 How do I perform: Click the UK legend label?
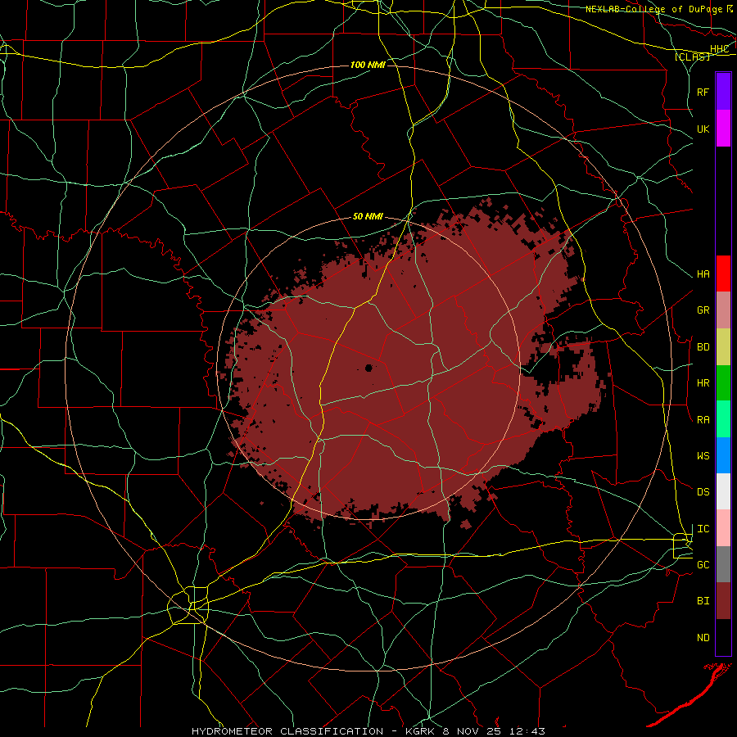703,129
